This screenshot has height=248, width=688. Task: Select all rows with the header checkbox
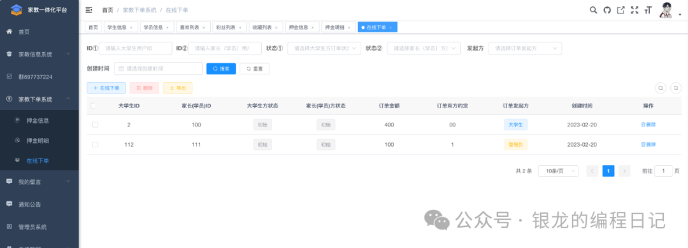[93, 106]
